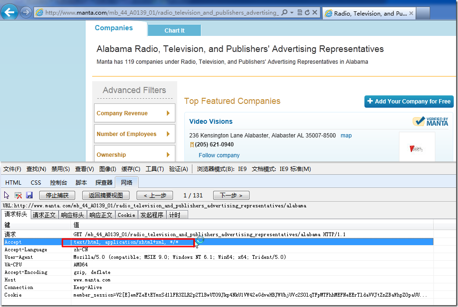Select the 响应正文 tab

(101, 215)
